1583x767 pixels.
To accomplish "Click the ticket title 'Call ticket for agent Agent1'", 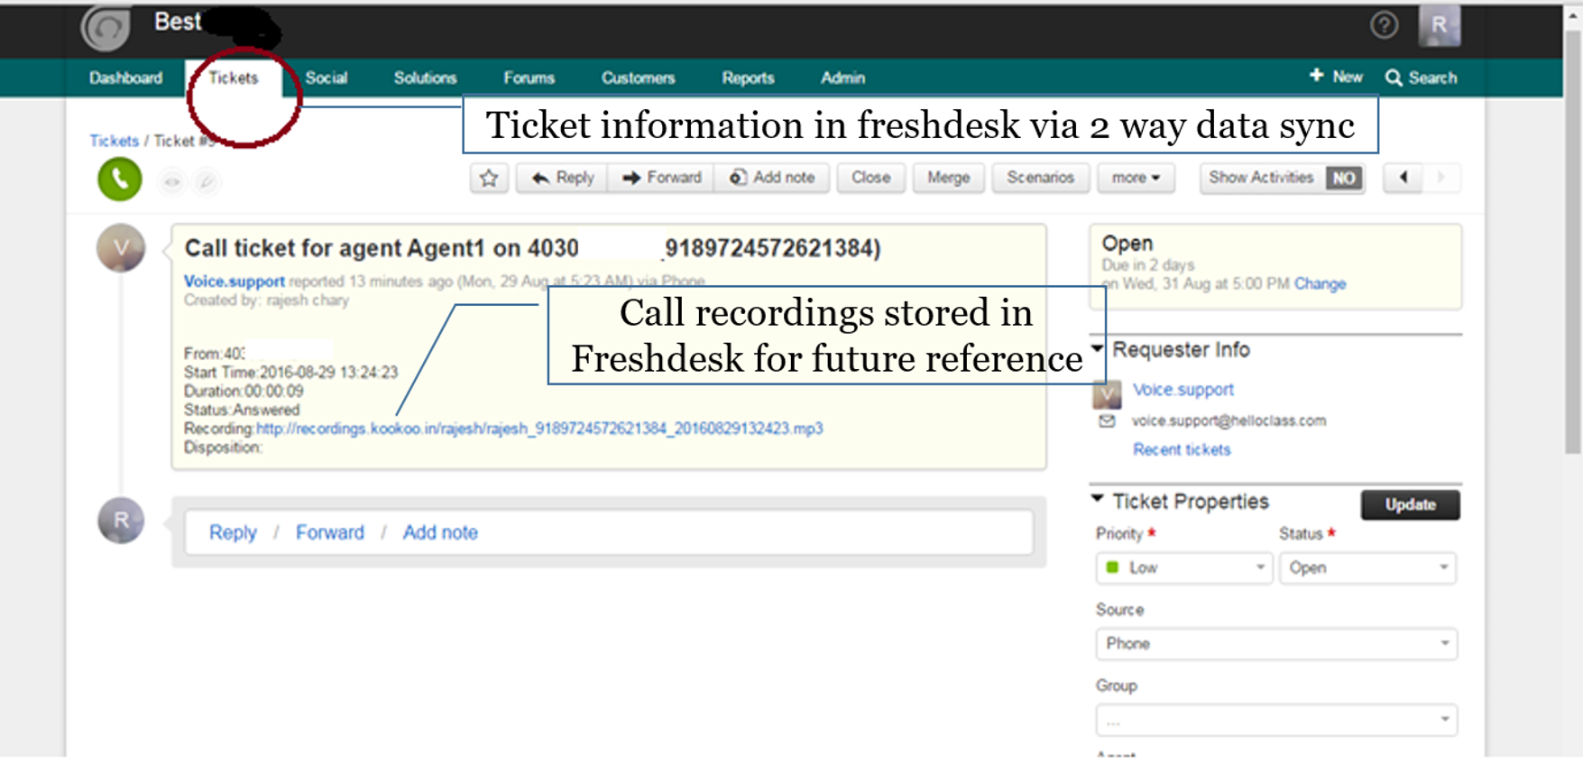I will tap(532, 248).
